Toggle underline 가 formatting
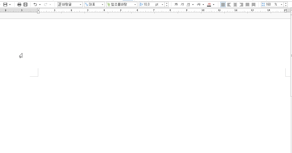292x153 pixels. tap(189, 5)
